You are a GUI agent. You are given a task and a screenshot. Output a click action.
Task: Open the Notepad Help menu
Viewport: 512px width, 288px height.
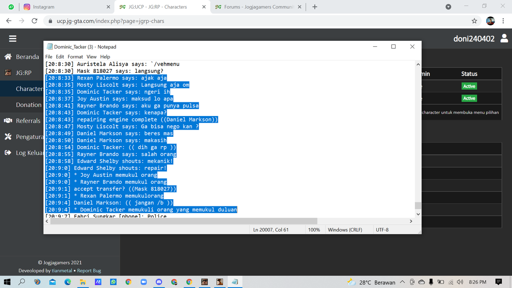(x=105, y=57)
